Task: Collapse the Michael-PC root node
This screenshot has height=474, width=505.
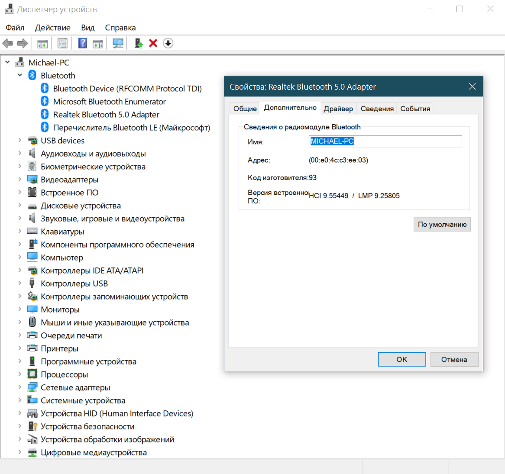Action: (8, 62)
